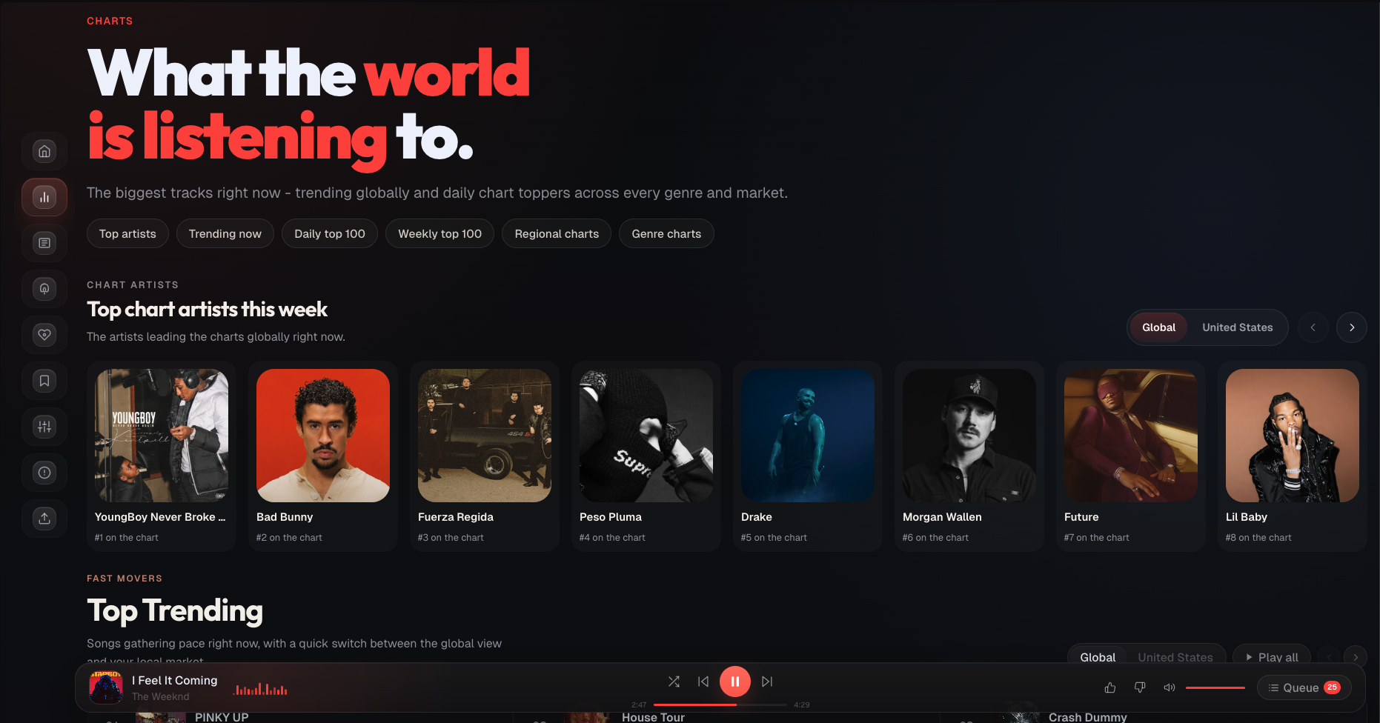Open YoungBoy Never Broke artist thumbnail
The height and width of the screenshot is (723, 1380).
tap(162, 436)
